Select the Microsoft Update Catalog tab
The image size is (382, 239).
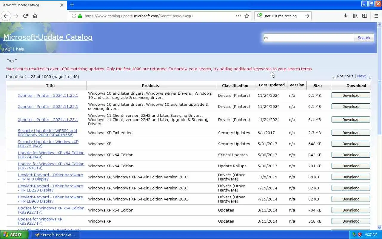point(33,5)
